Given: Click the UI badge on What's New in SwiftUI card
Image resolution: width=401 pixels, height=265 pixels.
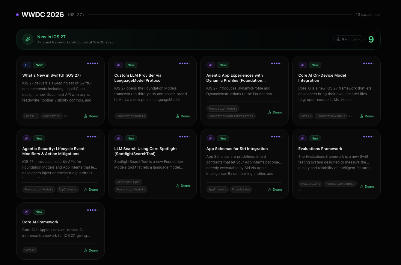Looking at the screenshot, I should click(27, 65).
